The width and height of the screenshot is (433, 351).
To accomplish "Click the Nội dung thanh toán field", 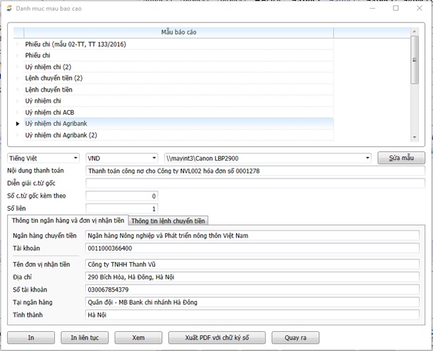I will click(x=255, y=171).
